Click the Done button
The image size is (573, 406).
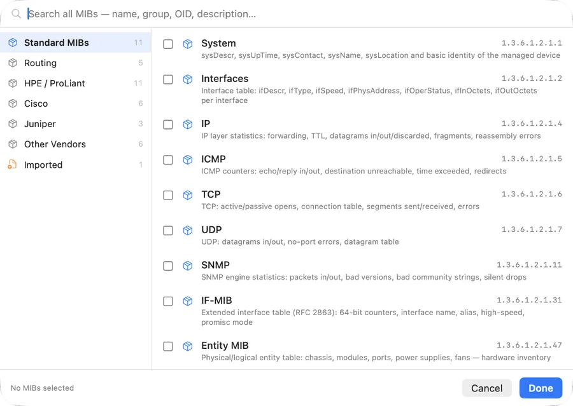(x=541, y=388)
